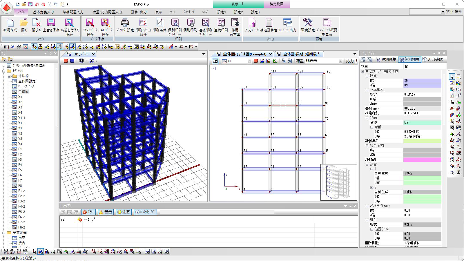Click the pink 部材軸 color field
The height and width of the screenshot is (261, 464).
(x=422, y=159)
